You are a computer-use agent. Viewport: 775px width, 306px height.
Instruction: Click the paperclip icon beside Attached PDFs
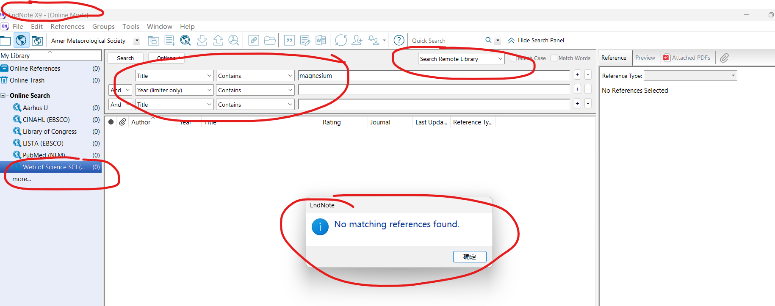[x=724, y=58]
